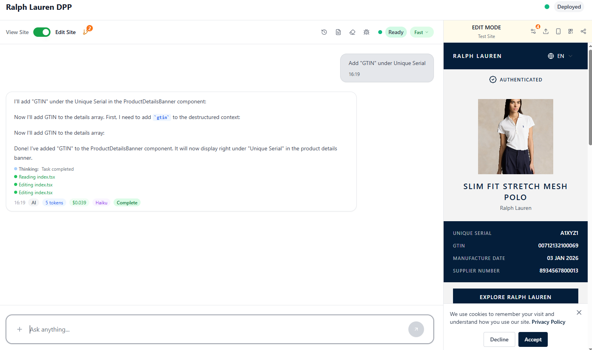The image size is (592, 350).
Task: Click the plus attachment button in chat input
Action: click(x=20, y=329)
